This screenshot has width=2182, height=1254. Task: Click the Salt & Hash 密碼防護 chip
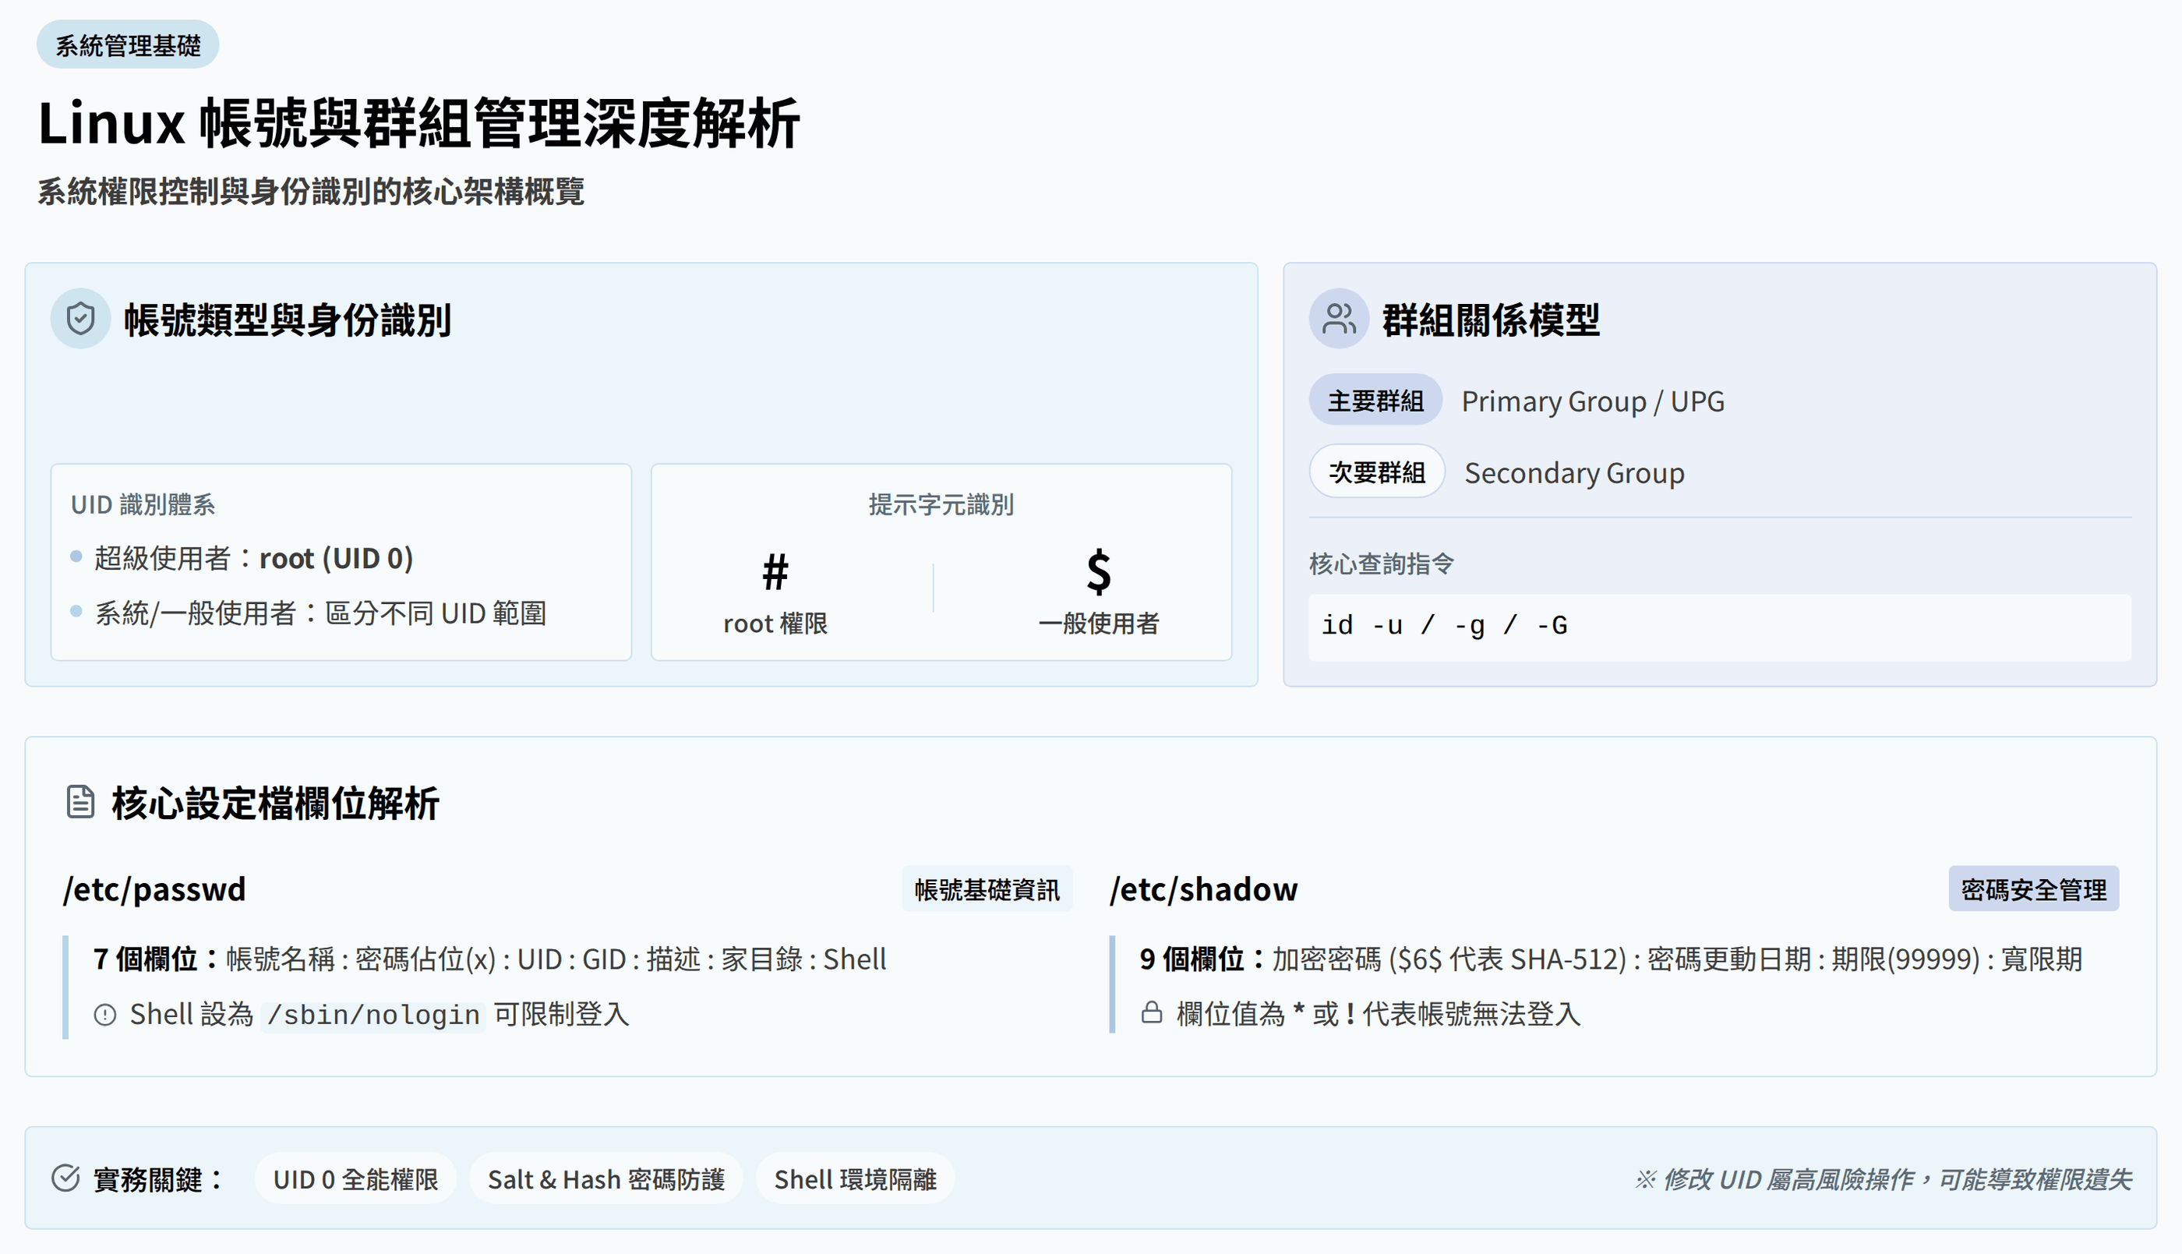[606, 1178]
